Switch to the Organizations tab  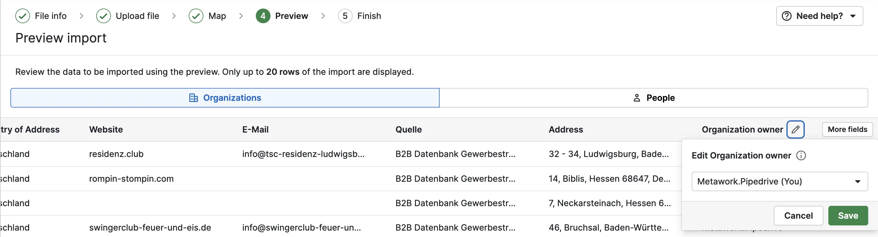coord(225,98)
